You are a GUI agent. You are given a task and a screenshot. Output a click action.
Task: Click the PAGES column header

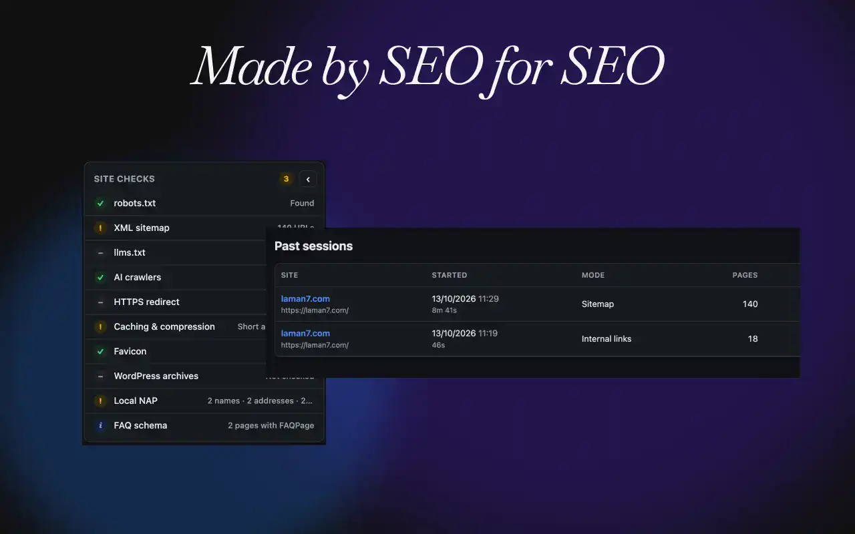point(745,275)
